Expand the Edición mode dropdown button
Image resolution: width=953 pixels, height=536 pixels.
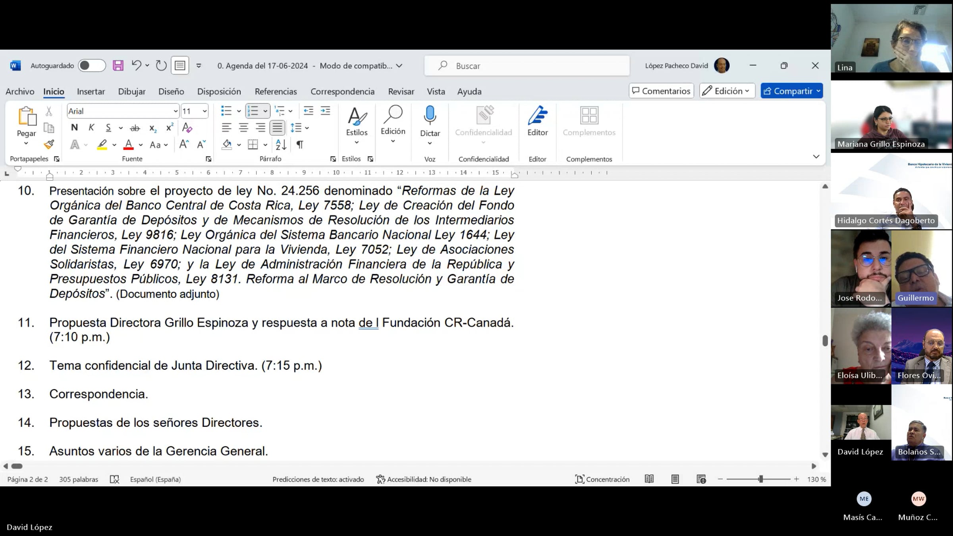point(727,91)
